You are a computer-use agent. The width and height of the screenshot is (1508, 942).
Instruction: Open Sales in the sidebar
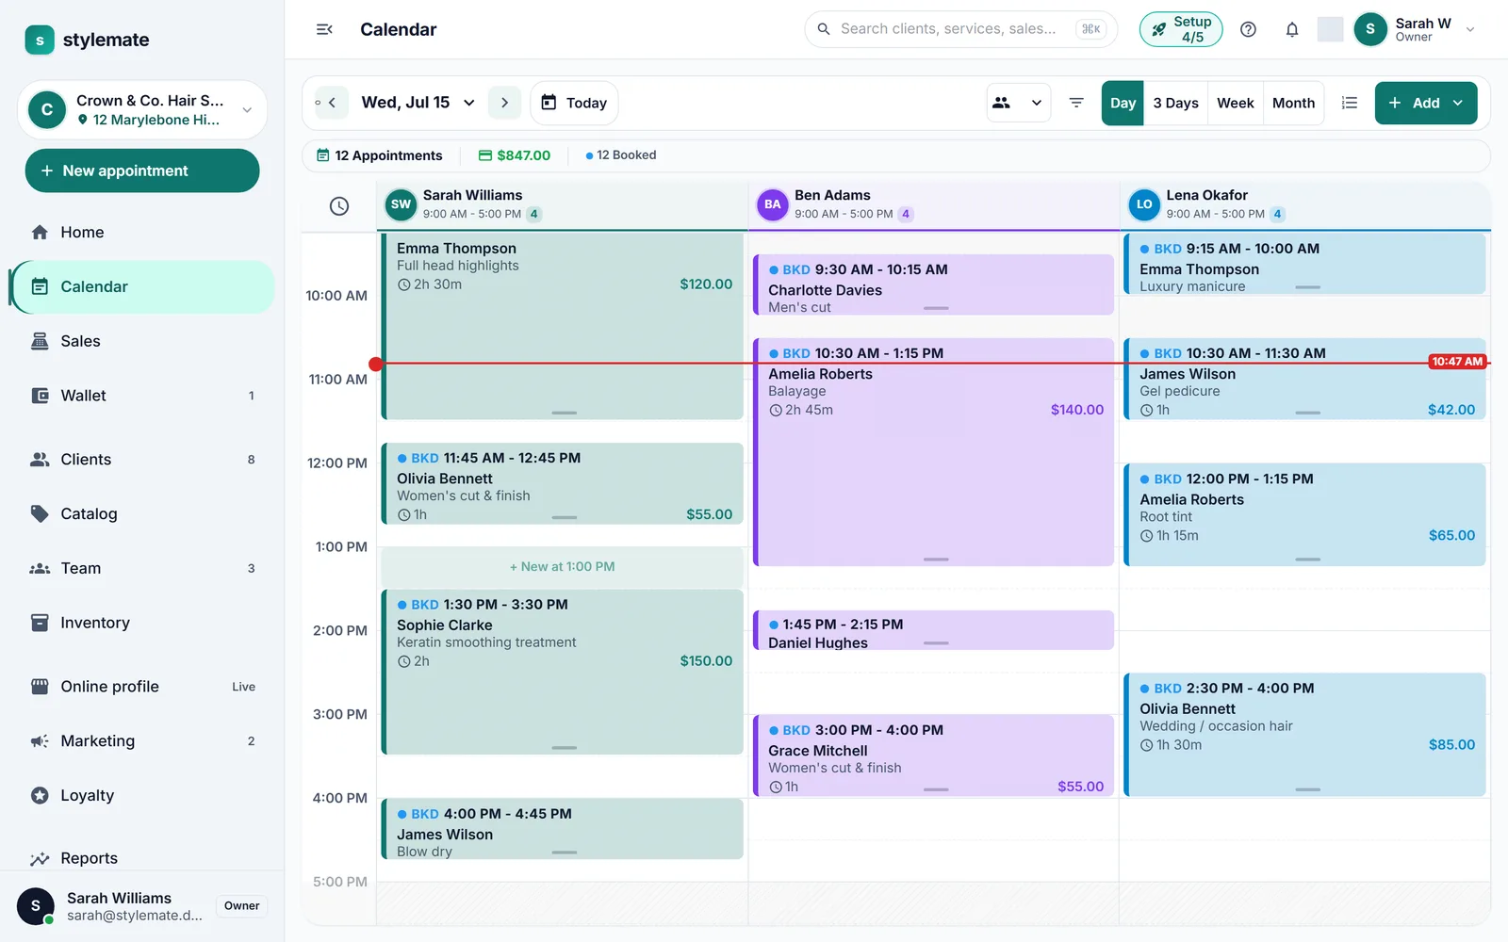pos(141,341)
